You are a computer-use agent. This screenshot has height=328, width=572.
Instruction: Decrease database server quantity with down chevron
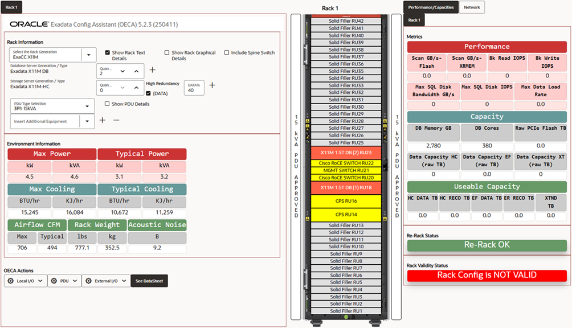click(122, 71)
